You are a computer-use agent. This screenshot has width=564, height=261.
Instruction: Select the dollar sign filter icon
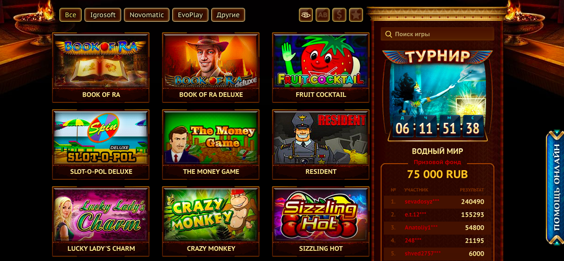pyautogui.click(x=339, y=15)
